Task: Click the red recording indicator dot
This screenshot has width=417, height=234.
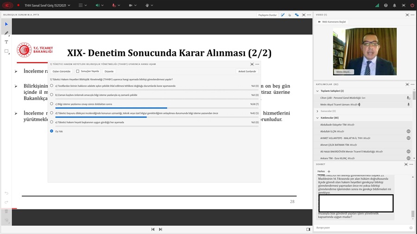Action: pyautogui.click(x=19, y=5)
